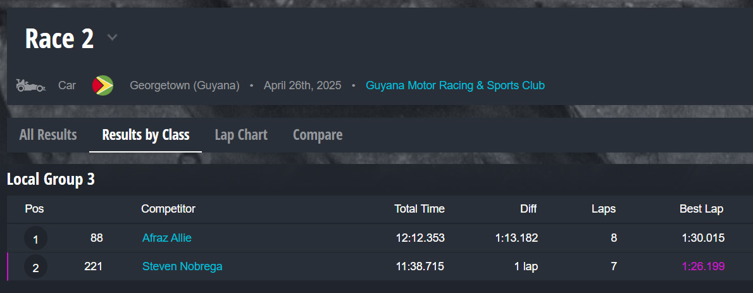Click the Competitor column header
Screen dimensions: 753x293
point(168,209)
